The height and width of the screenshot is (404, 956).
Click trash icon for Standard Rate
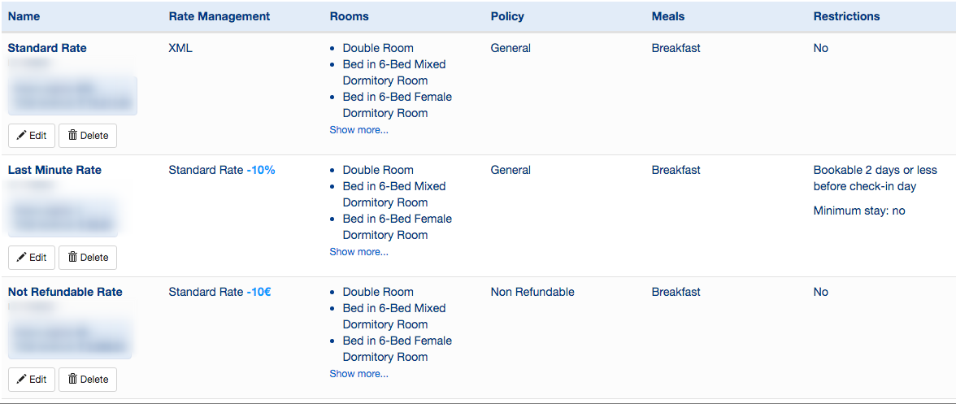(72, 136)
